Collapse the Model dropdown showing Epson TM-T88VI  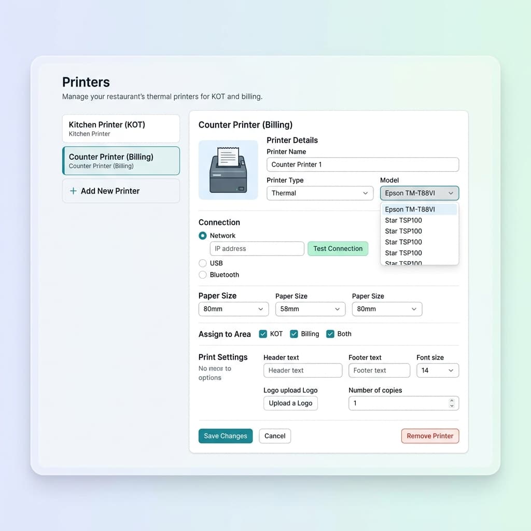point(419,193)
